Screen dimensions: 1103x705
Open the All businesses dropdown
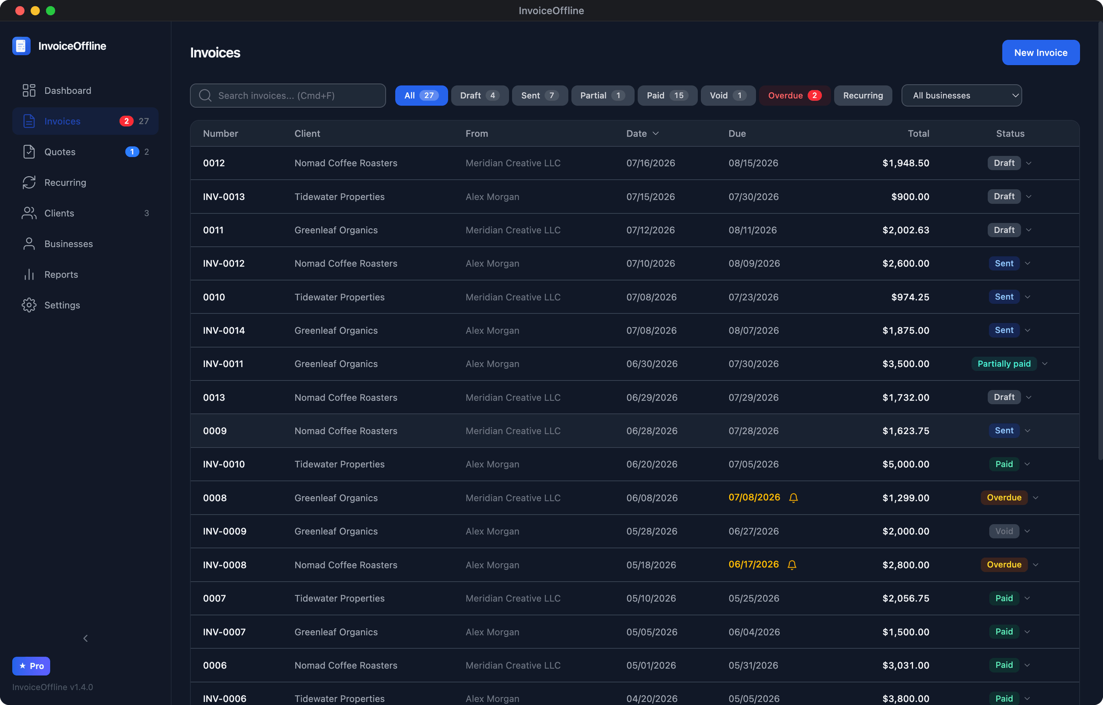coord(961,96)
